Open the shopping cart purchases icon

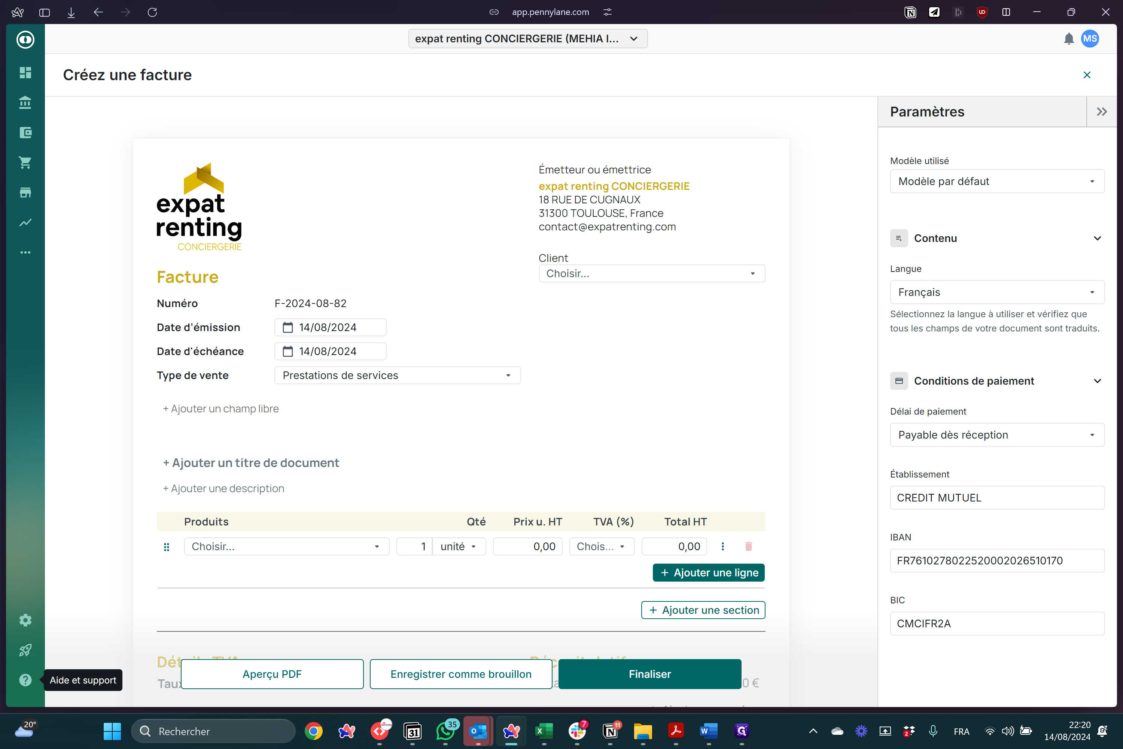25,163
